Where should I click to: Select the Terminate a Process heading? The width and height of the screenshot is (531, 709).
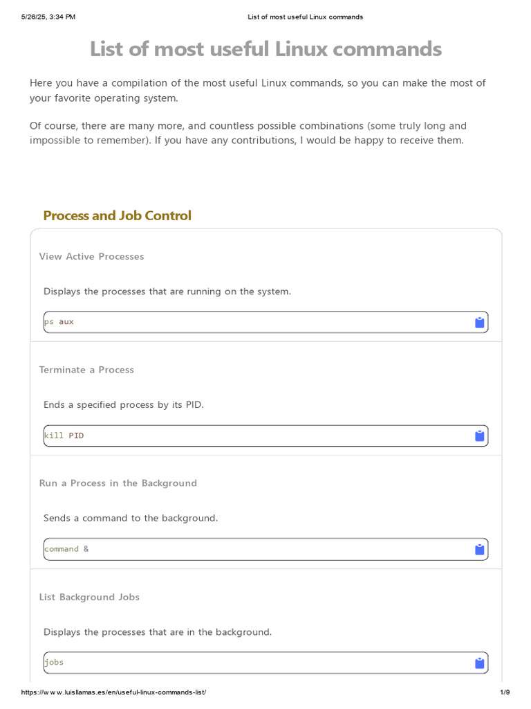click(x=86, y=370)
